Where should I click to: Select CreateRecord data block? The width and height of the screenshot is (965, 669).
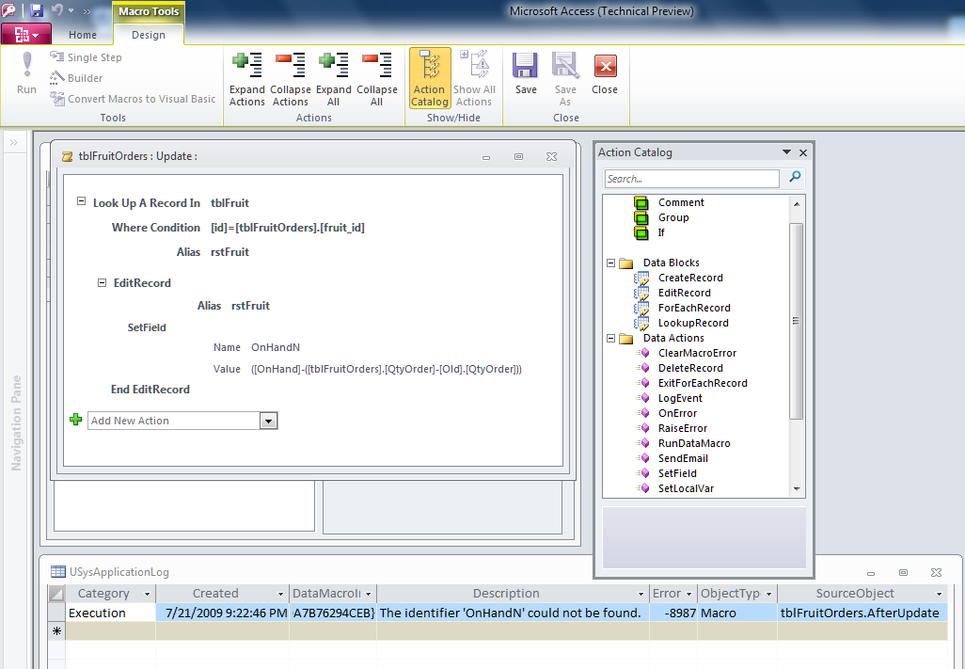pos(690,278)
